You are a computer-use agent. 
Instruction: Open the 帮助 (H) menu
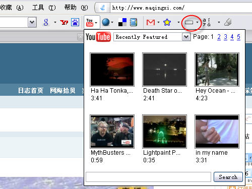[x=76, y=8]
